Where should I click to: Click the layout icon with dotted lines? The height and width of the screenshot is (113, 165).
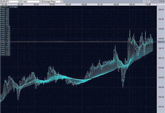point(158,2)
